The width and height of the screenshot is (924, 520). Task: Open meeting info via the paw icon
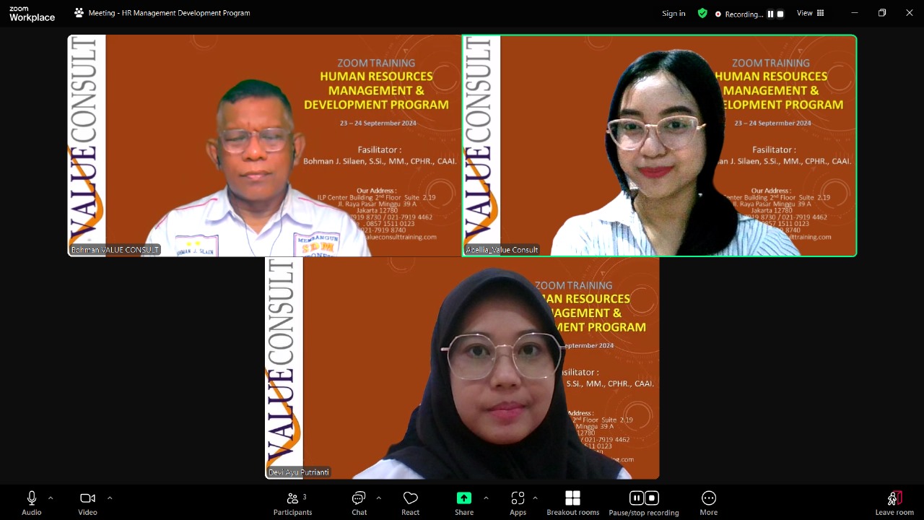pyautogui.click(x=79, y=13)
